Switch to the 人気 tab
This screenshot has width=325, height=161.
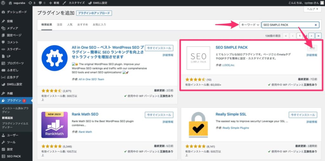tap(70, 25)
